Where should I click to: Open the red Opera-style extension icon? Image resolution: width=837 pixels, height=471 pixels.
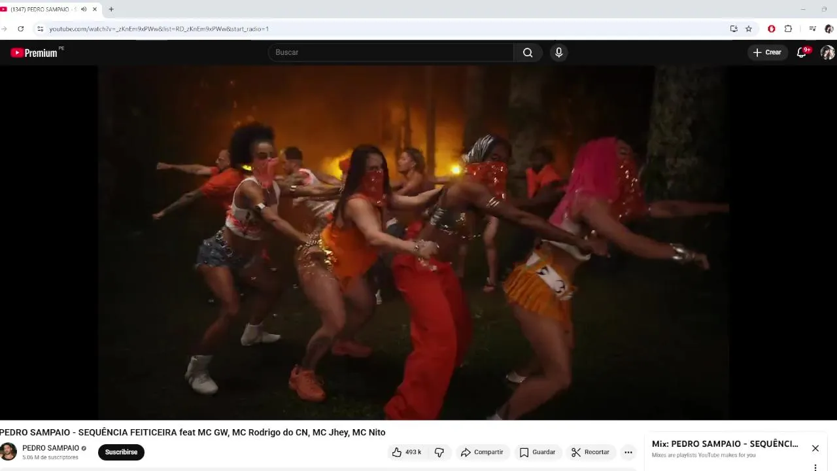coord(772,29)
